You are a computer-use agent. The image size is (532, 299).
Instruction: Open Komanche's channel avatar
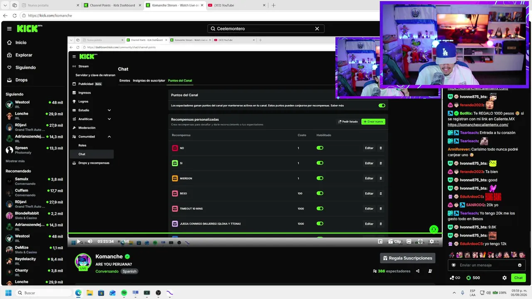coord(83,262)
